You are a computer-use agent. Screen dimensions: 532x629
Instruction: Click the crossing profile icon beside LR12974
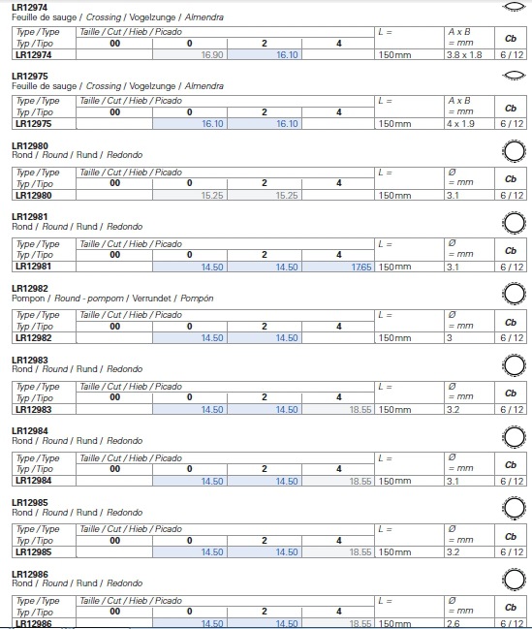pos(514,7)
